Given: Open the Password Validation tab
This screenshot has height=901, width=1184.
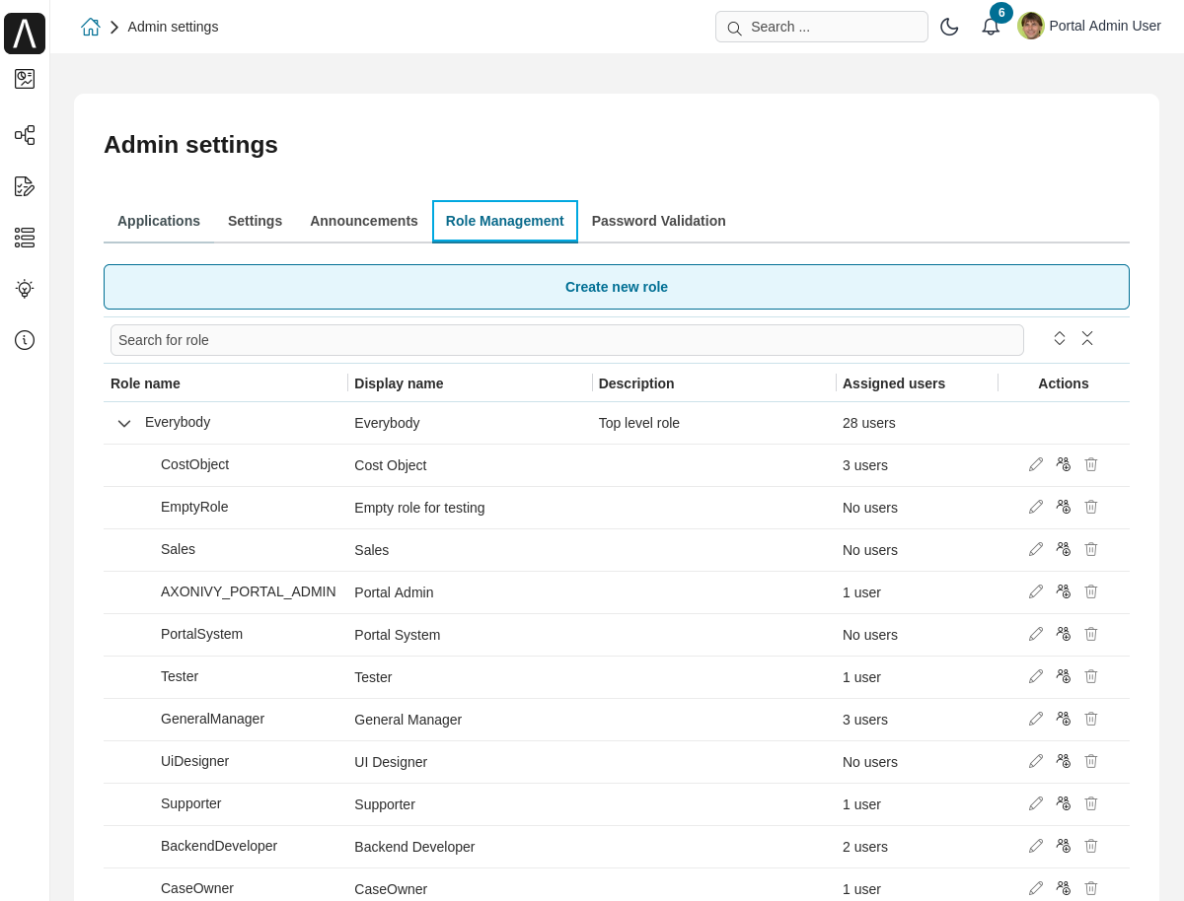Looking at the screenshot, I should click(x=658, y=221).
